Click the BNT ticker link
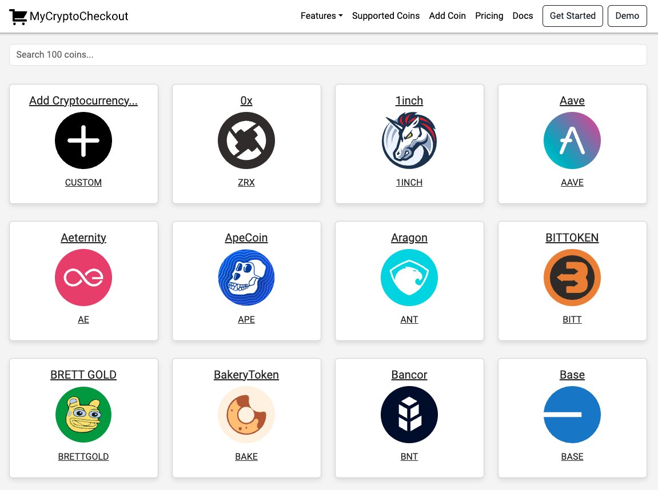The width and height of the screenshot is (658, 490). tap(409, 456)
